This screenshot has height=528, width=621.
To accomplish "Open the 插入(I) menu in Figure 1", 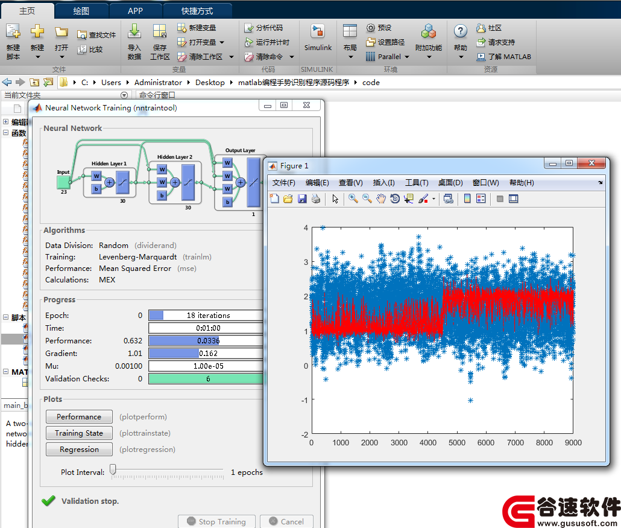I will [384, 183].
